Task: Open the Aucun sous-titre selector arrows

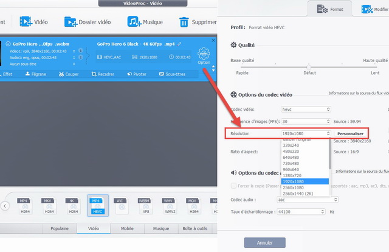Action: [x=74, y=64]
